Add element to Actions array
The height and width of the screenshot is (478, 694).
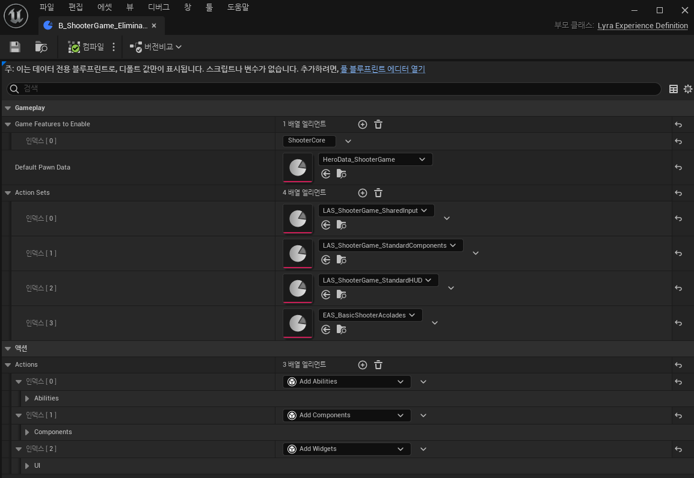click(363, 365)
